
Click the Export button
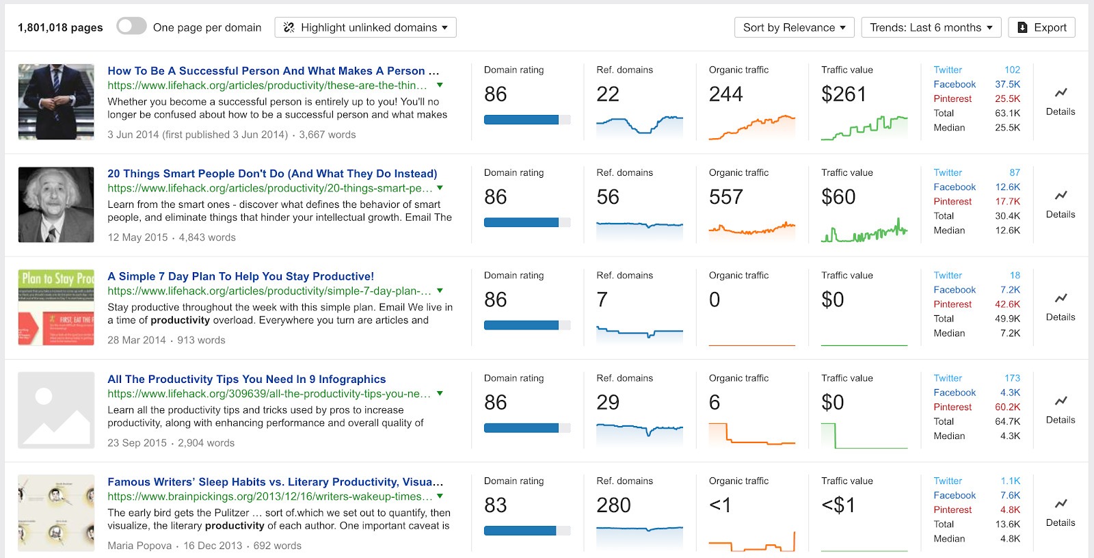1041,27
